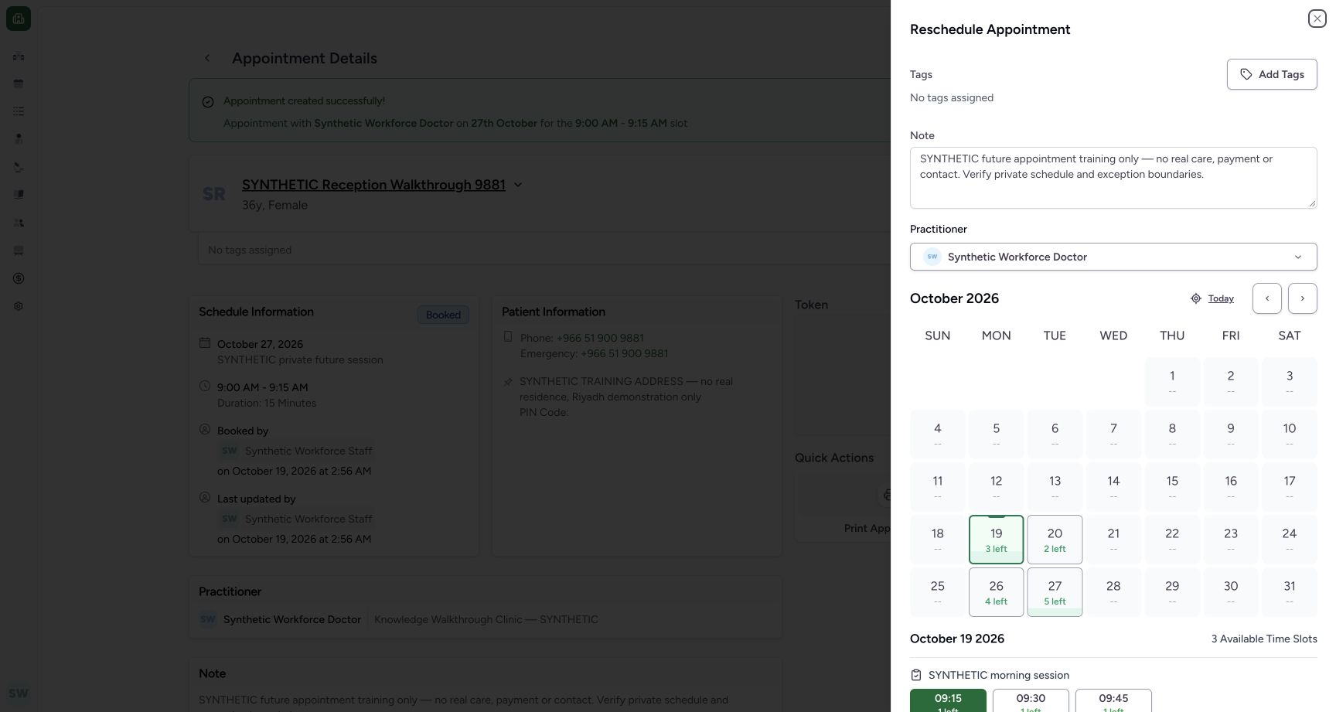Image resolution: width=1336 pixels, height=712 pixels.
Task: Click the success checkmark icon in the banner
Action: (208, 102)
